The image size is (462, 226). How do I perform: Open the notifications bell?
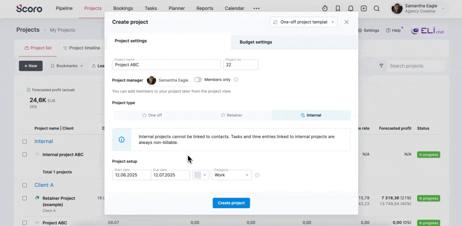point(351,8)
